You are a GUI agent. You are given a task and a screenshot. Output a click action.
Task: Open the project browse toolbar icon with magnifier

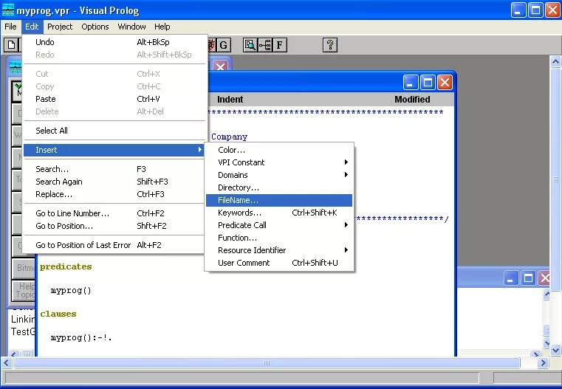[x=250, y=45]
